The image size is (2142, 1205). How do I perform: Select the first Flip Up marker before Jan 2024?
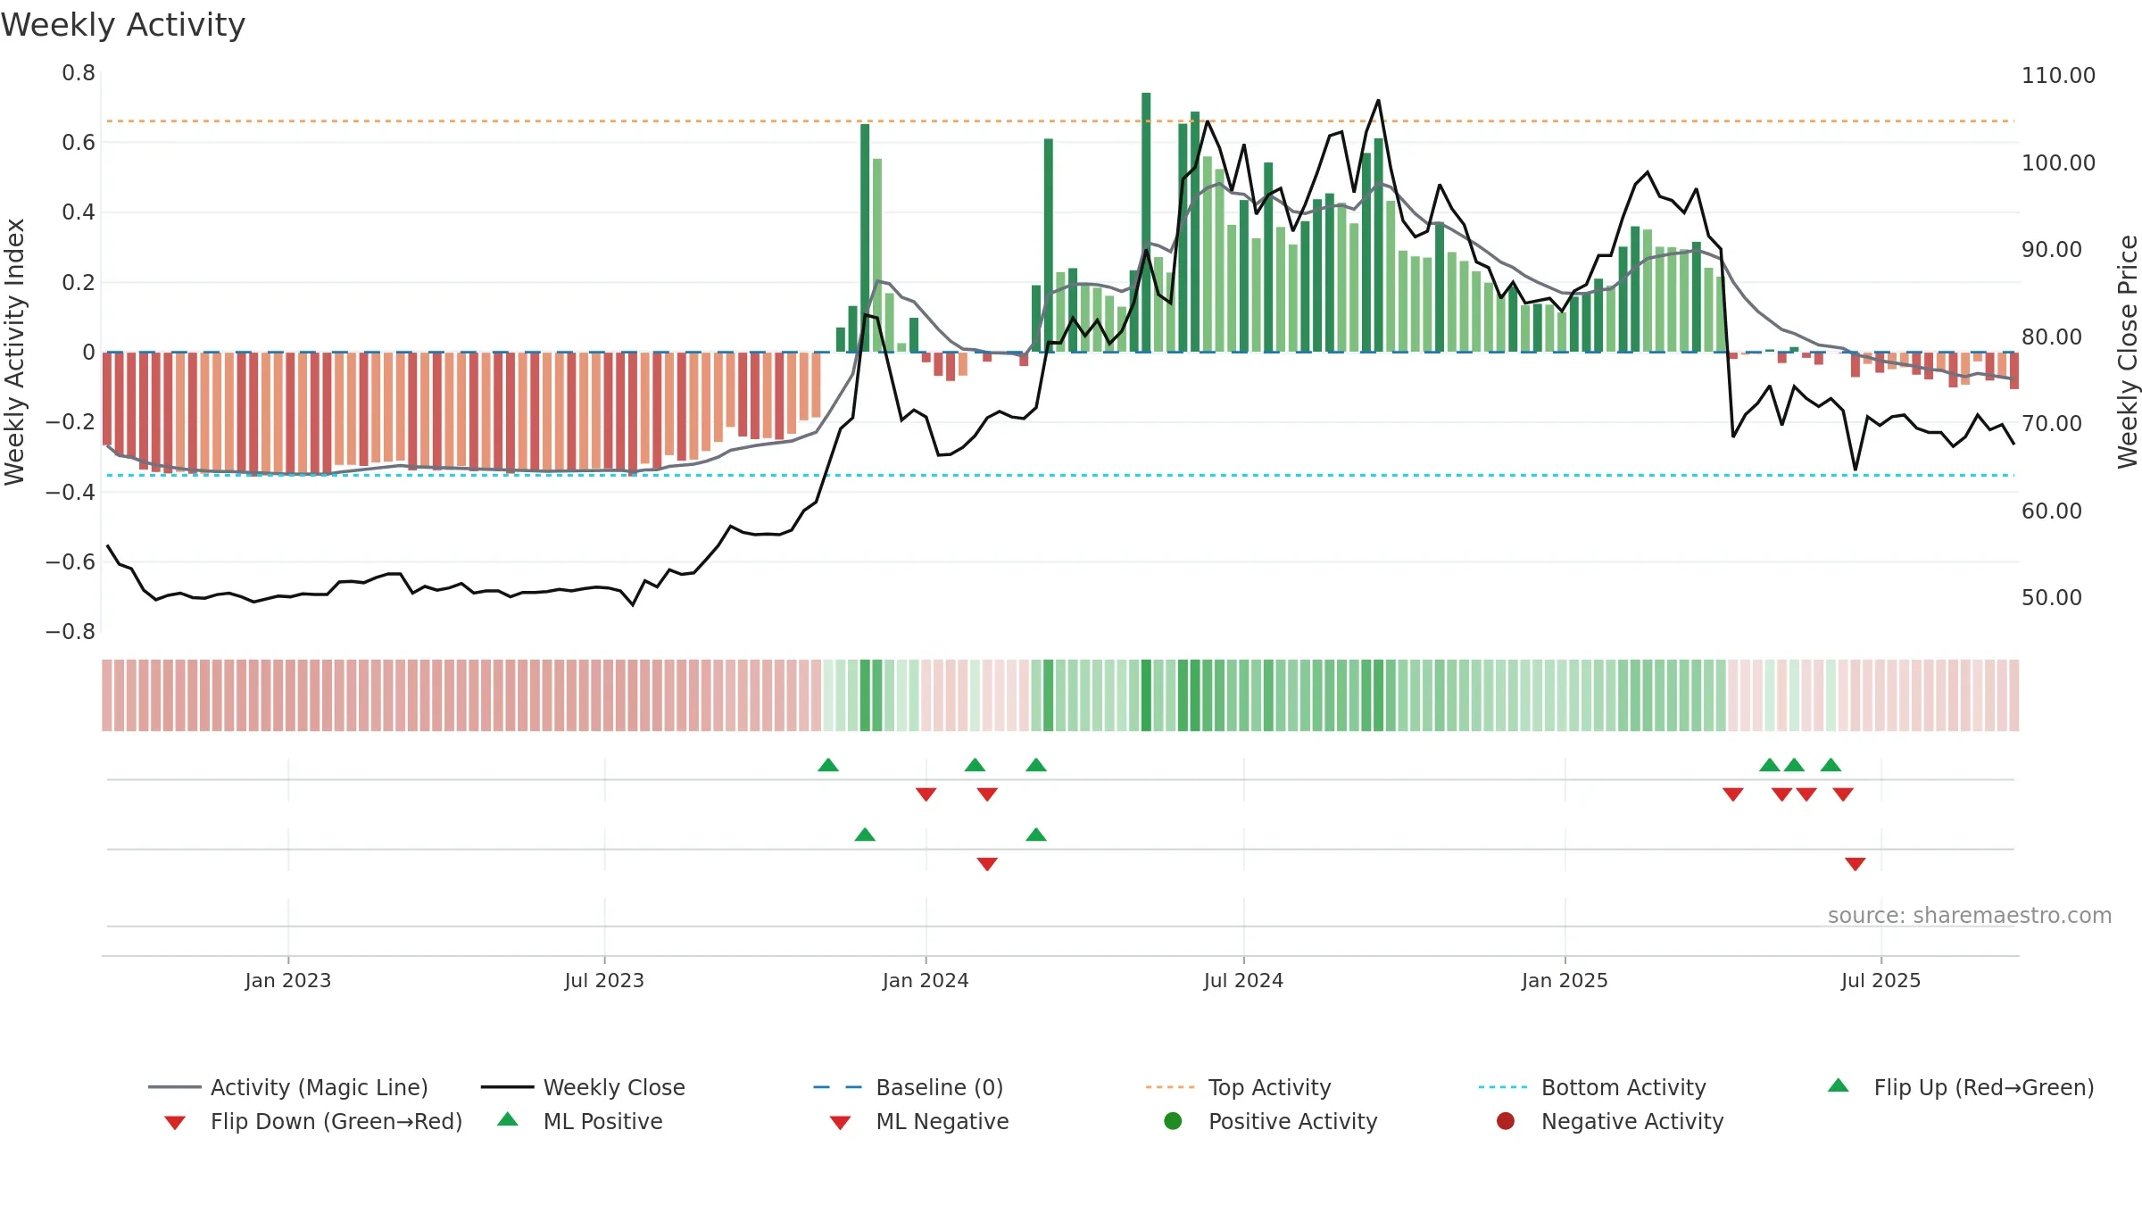[x=828, y=765]
